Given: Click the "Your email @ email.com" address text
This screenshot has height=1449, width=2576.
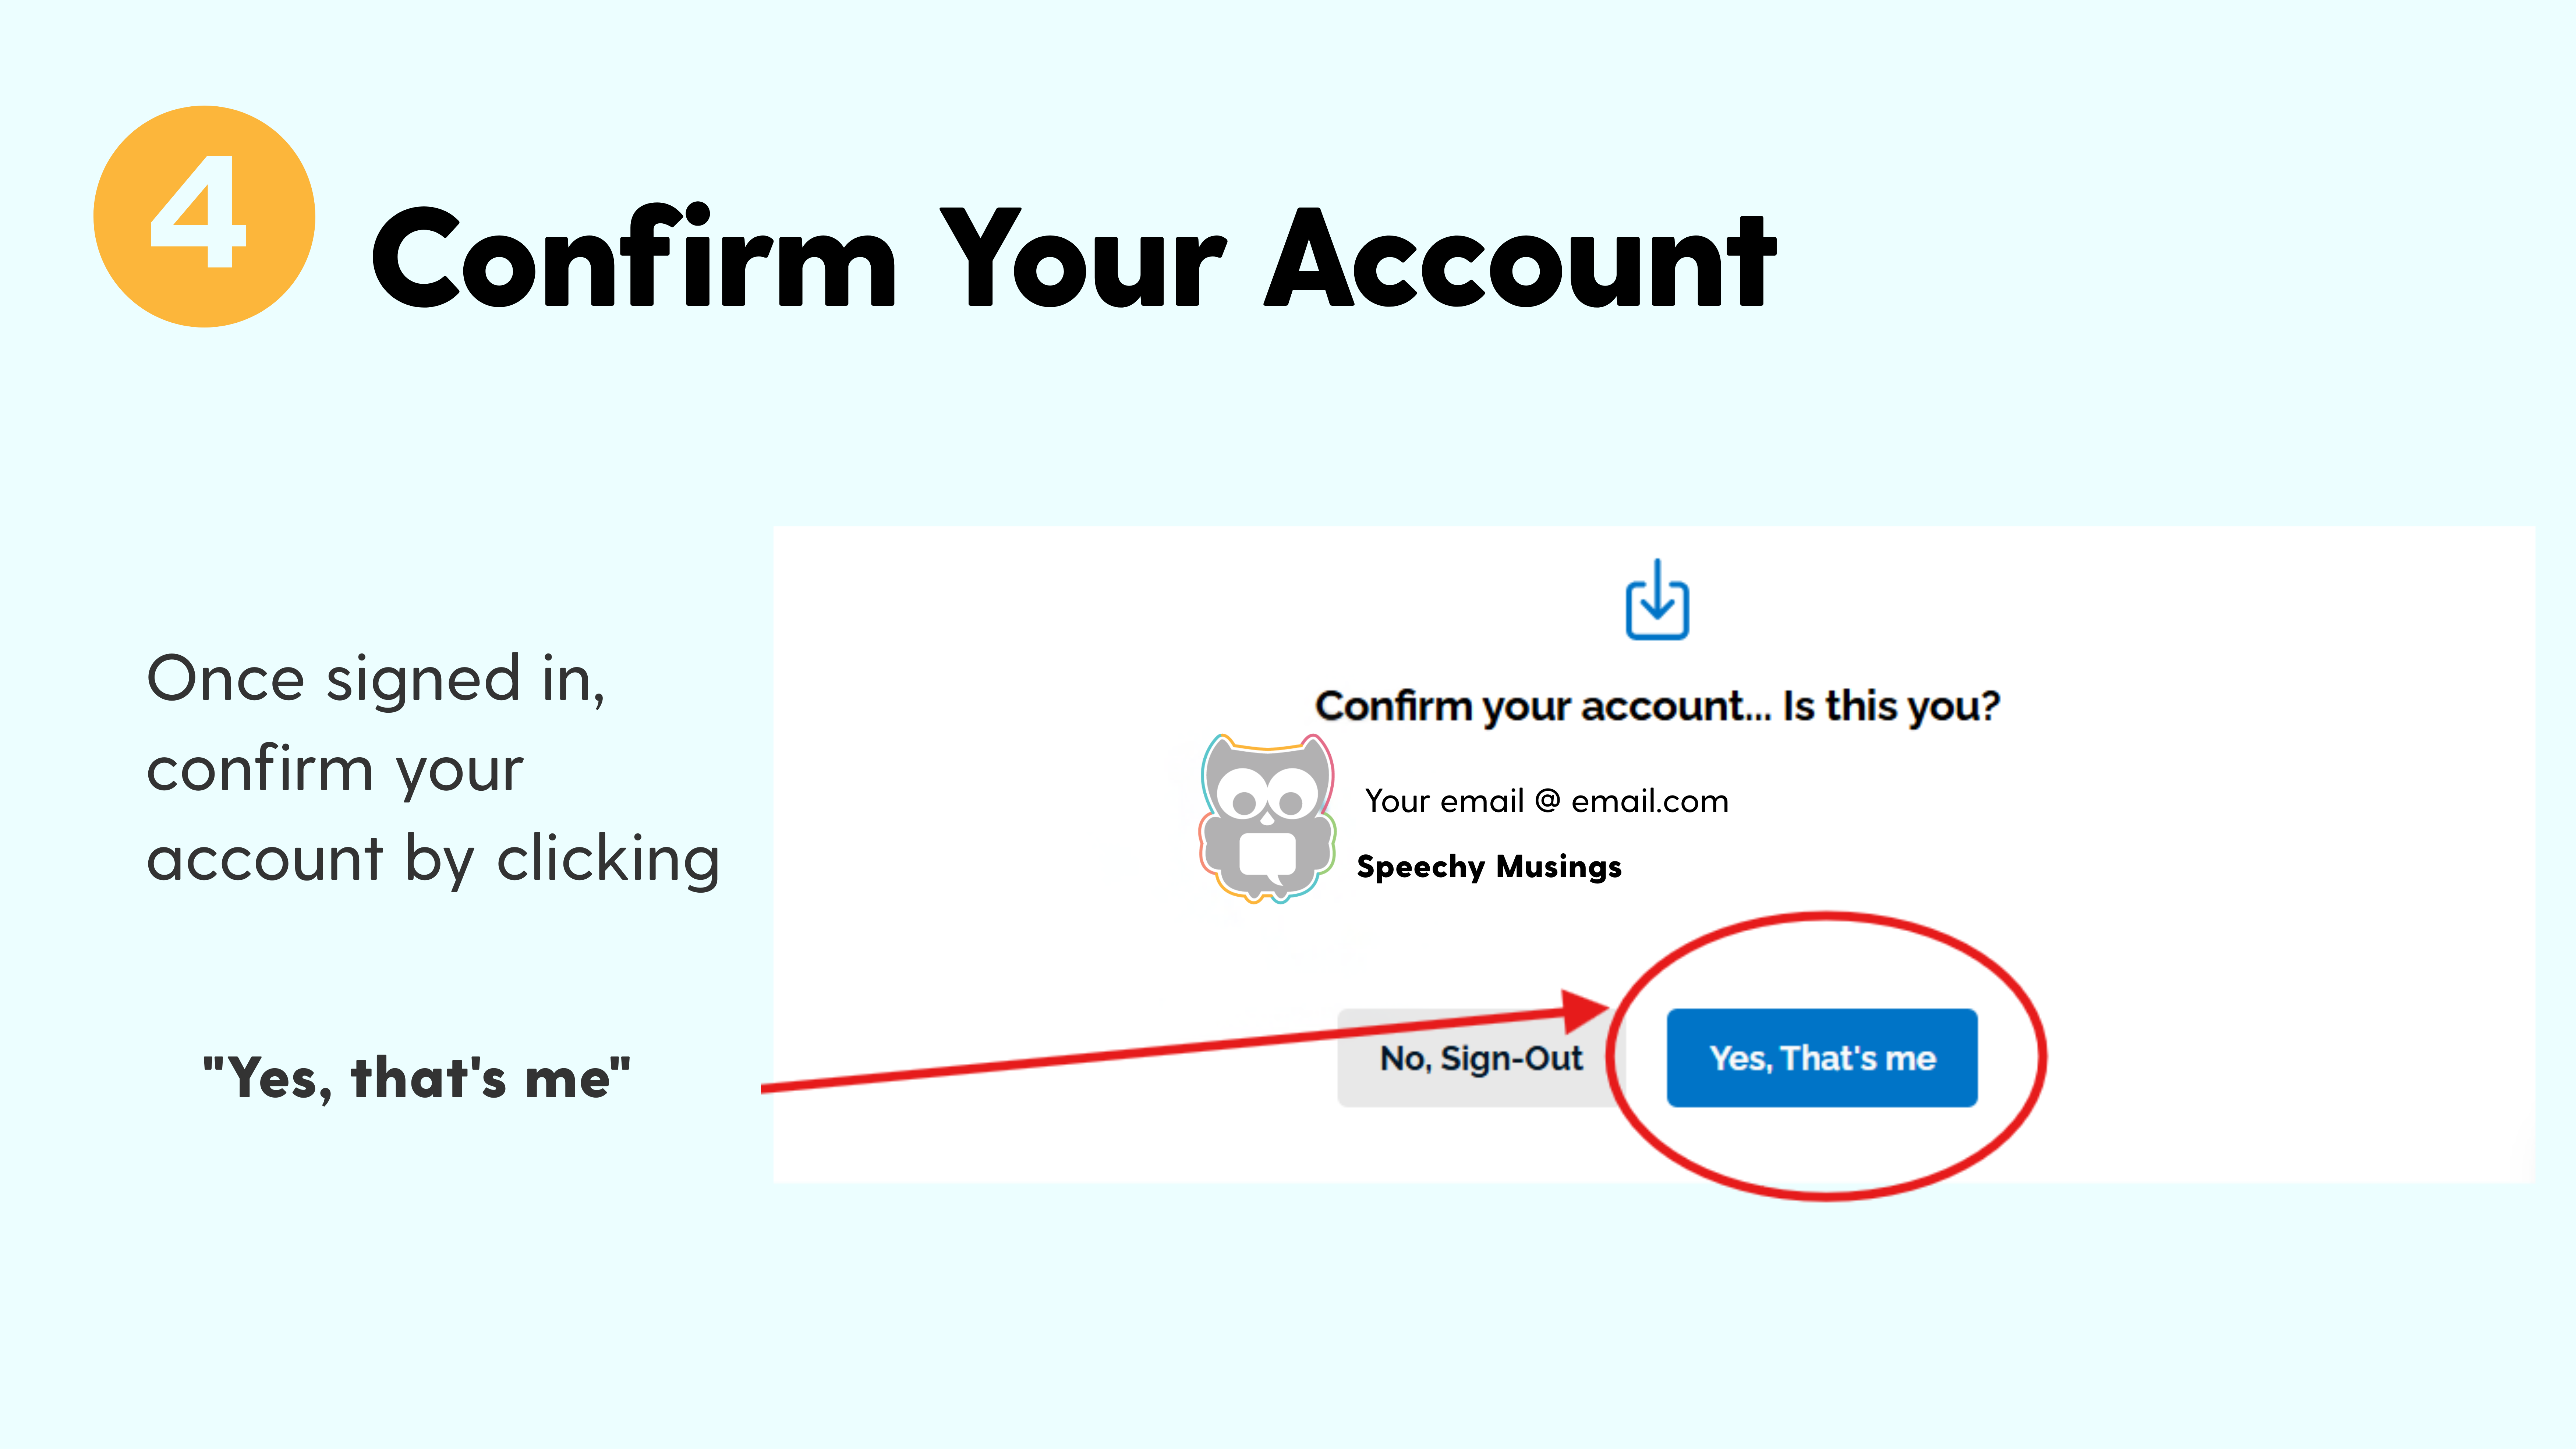Looking at the screenshot, I should coord(1546,801).
